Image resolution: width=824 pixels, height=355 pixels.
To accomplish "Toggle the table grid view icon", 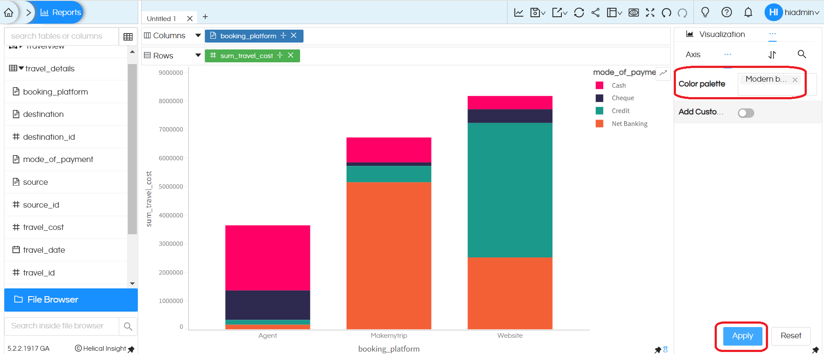I will coord(128,37).
